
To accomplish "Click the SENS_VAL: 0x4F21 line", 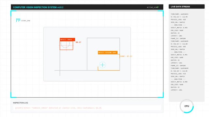I will [x=178, y=76].
